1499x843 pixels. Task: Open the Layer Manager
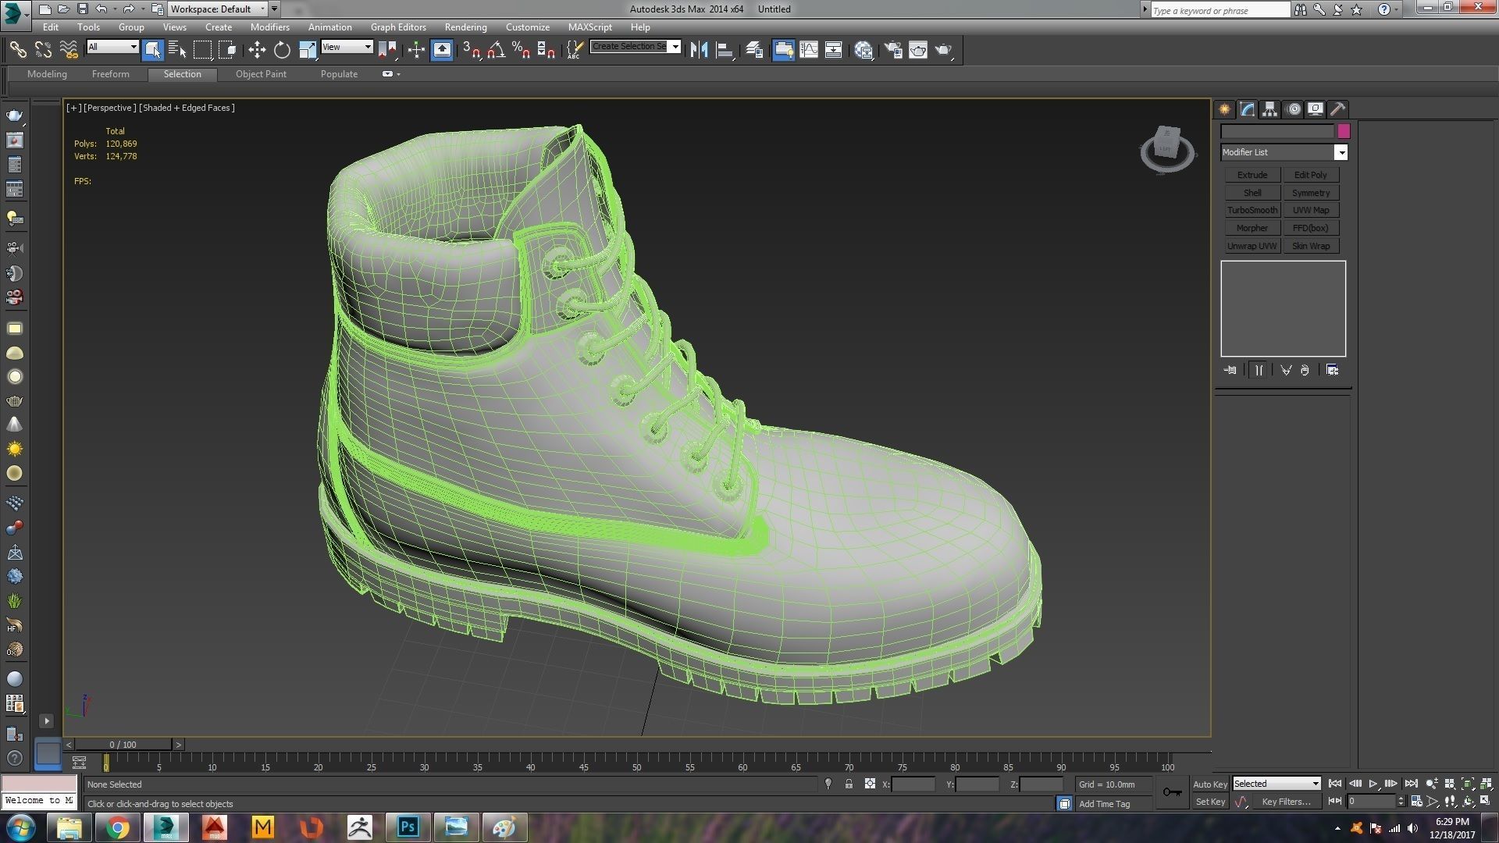coord(754,50)
